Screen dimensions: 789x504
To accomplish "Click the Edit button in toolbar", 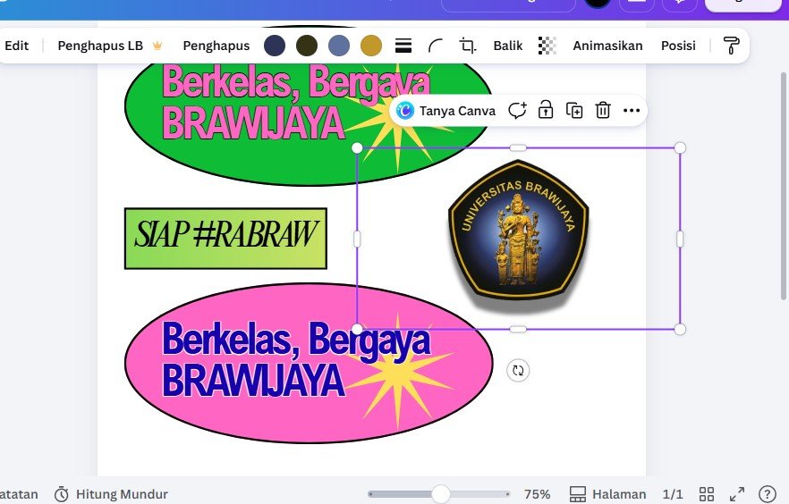I will click(x=17, y=46).
